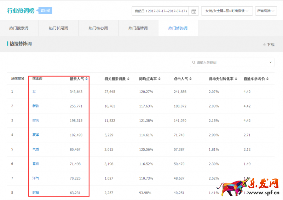Select the value 63,231
Viewport: 283px width, 200px height.
coord(75,193)
